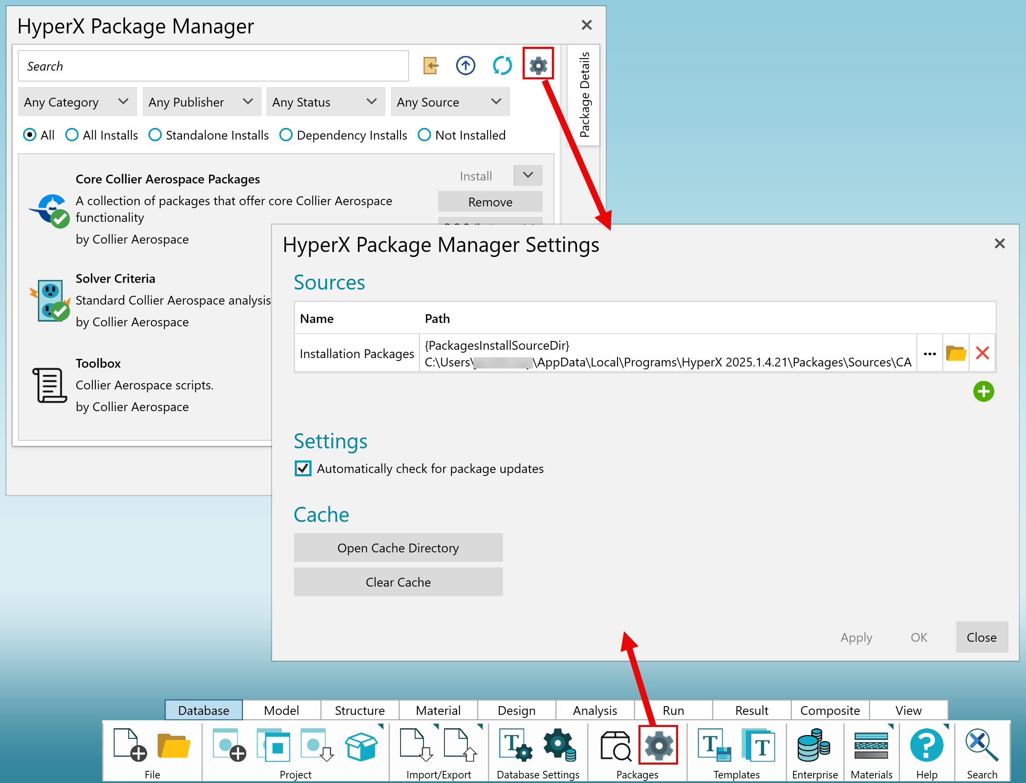The width and height of the screenshot is (1026, 783).
Task: Click the ribbon Search magnifier icon
Action: 982,745
